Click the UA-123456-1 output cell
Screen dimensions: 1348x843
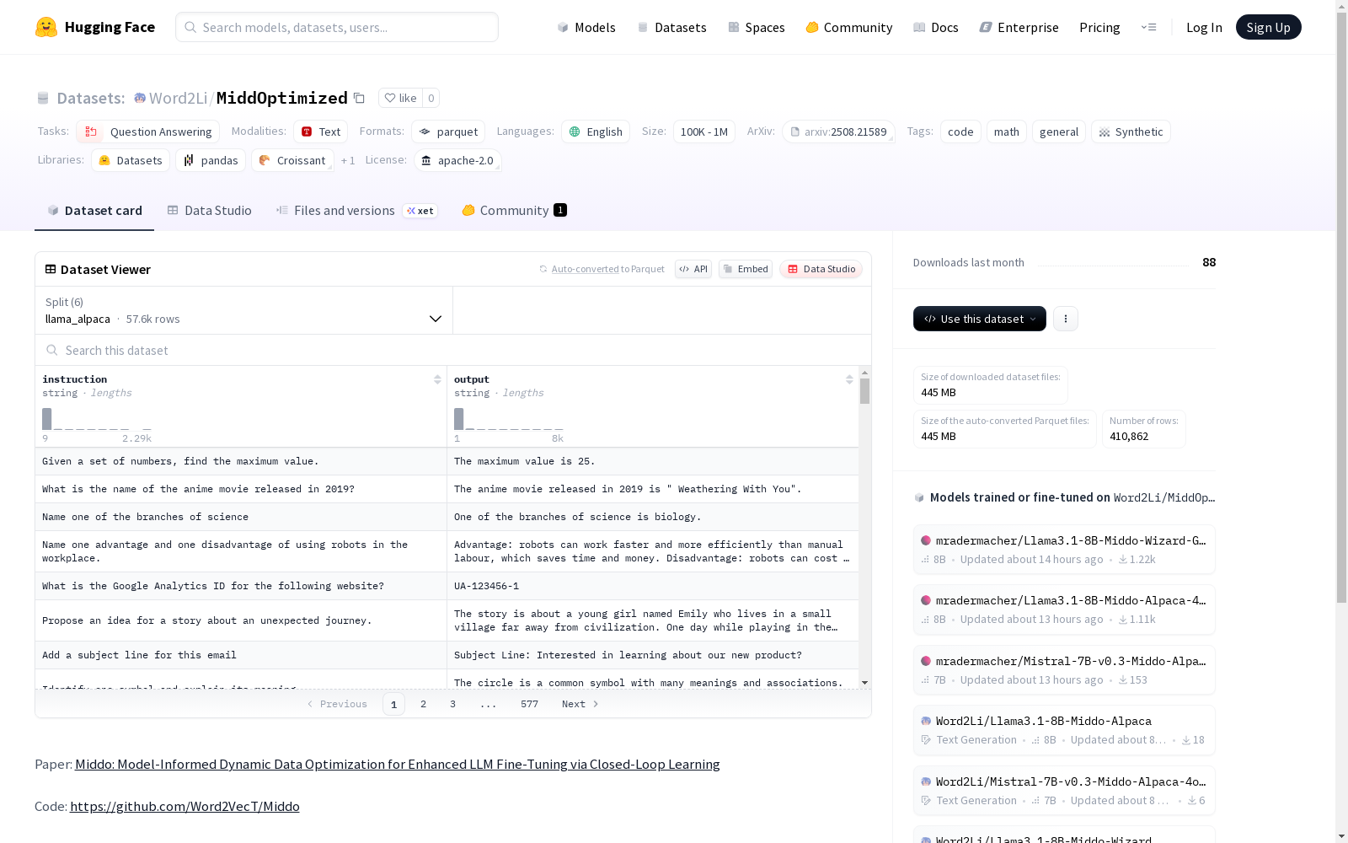(653, 586)
